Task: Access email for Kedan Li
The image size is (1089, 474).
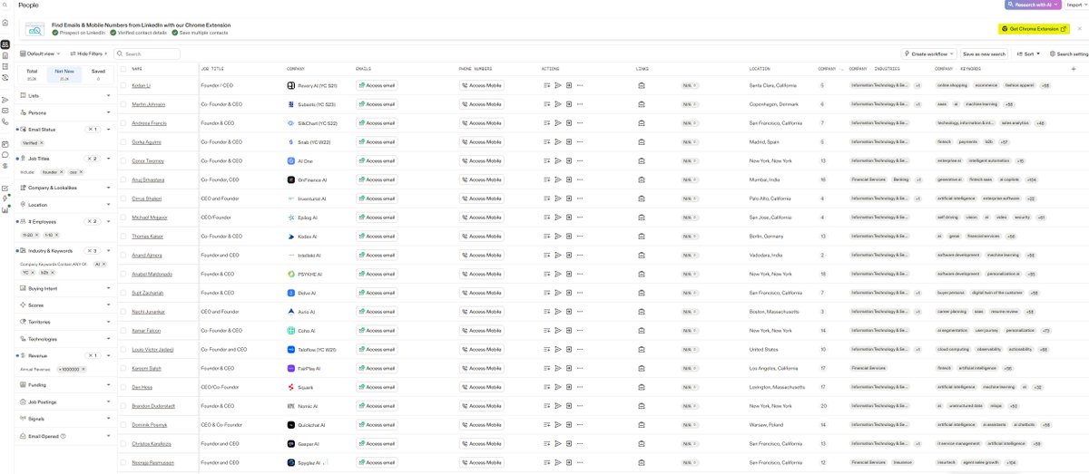Action: 377,85
